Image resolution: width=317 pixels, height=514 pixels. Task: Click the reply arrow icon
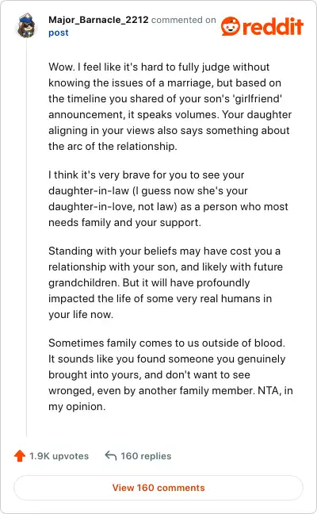point(111,455)
